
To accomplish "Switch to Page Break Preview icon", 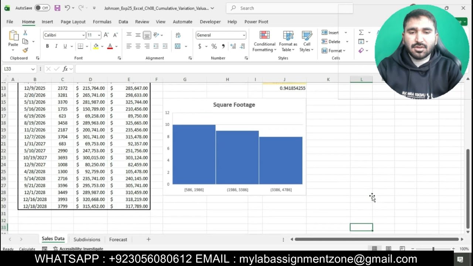I will pyautogui.click(x=402, y=249).
